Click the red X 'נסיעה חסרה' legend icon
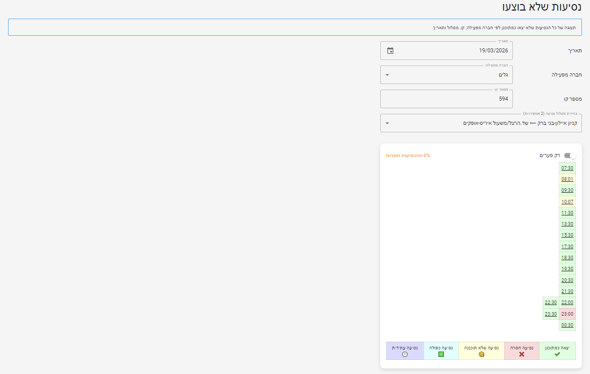This screenshot has width=590, height=374. [x=521, y=353]
